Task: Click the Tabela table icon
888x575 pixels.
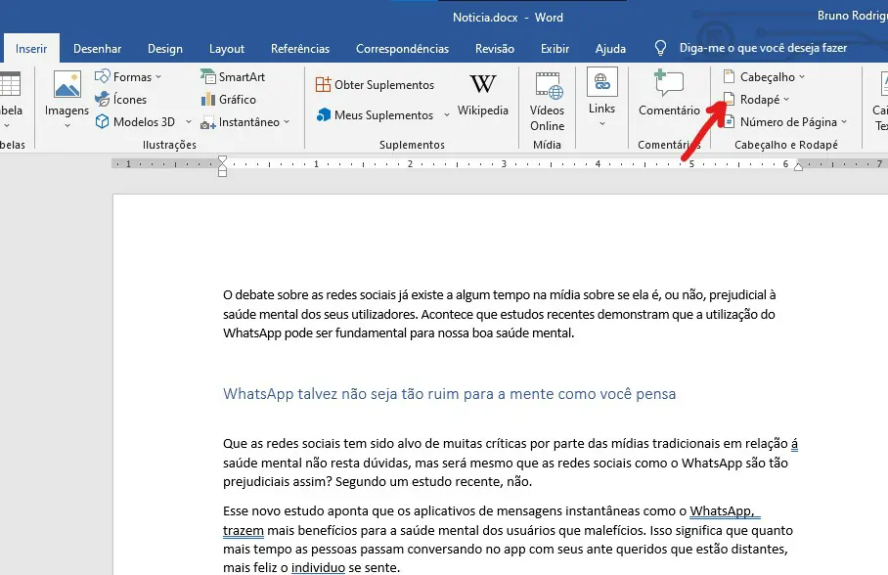Action: point(10,84)
